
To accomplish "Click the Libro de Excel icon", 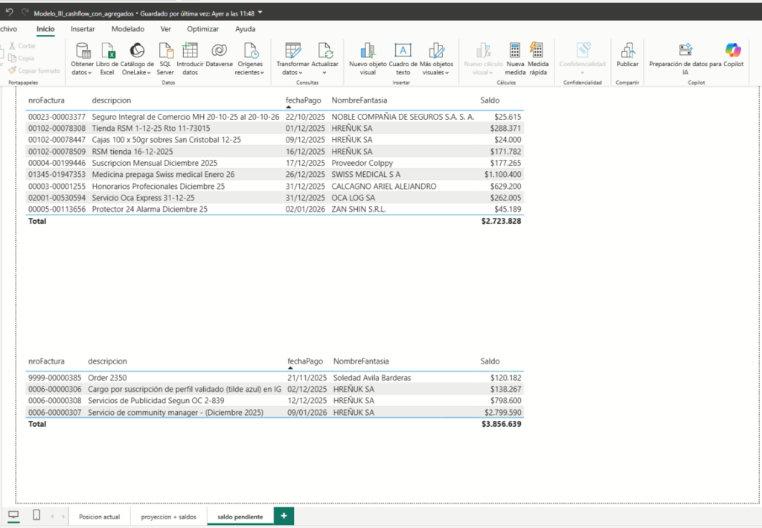I will (x=107, y=51).
